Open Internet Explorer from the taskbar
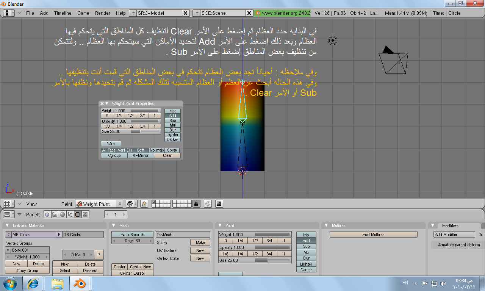This screenshot has height=291, width=485. click(33, 283)
